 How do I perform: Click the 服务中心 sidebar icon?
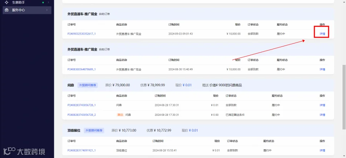click(x=7, y=10)
